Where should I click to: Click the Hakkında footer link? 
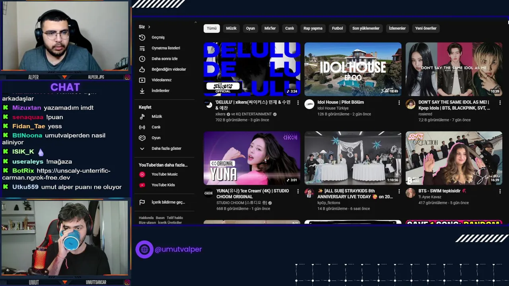[x=146, y=218]
